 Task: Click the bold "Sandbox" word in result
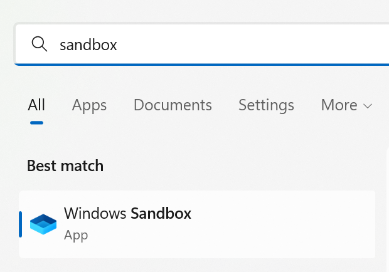click(161, 213)
